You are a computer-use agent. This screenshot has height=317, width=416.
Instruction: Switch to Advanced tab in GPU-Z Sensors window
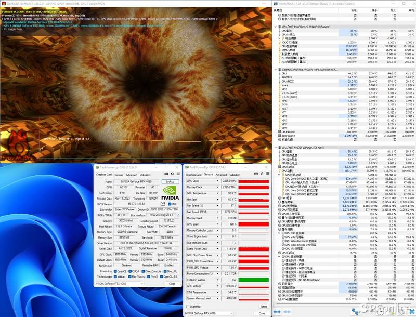click(222, 175)
